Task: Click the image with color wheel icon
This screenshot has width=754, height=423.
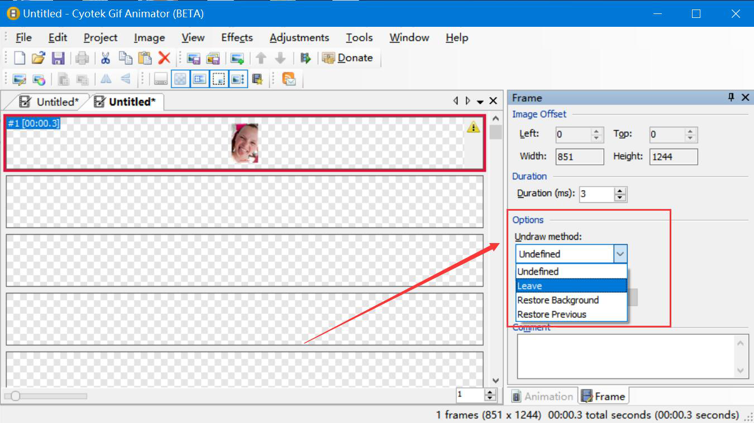Action: coord(39,79)
